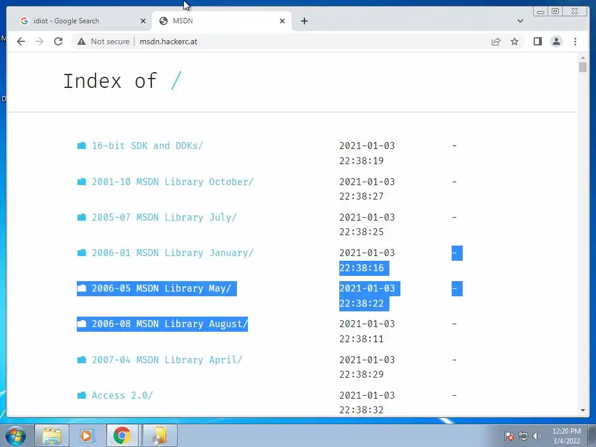Click the timestamp 22:38:25
The width and height of the screenshot is (596, 447).
[361, 232]
